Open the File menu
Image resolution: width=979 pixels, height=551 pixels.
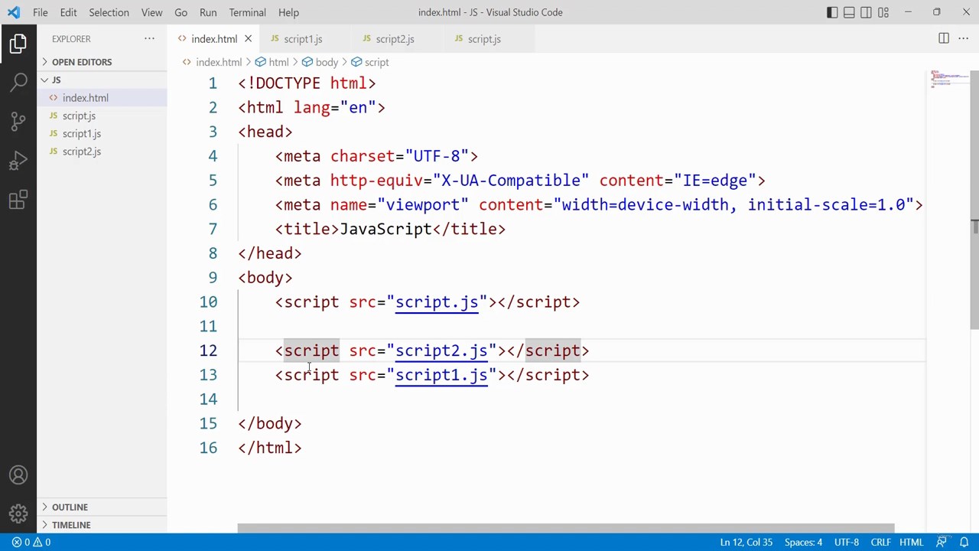(x=41, y=12)
